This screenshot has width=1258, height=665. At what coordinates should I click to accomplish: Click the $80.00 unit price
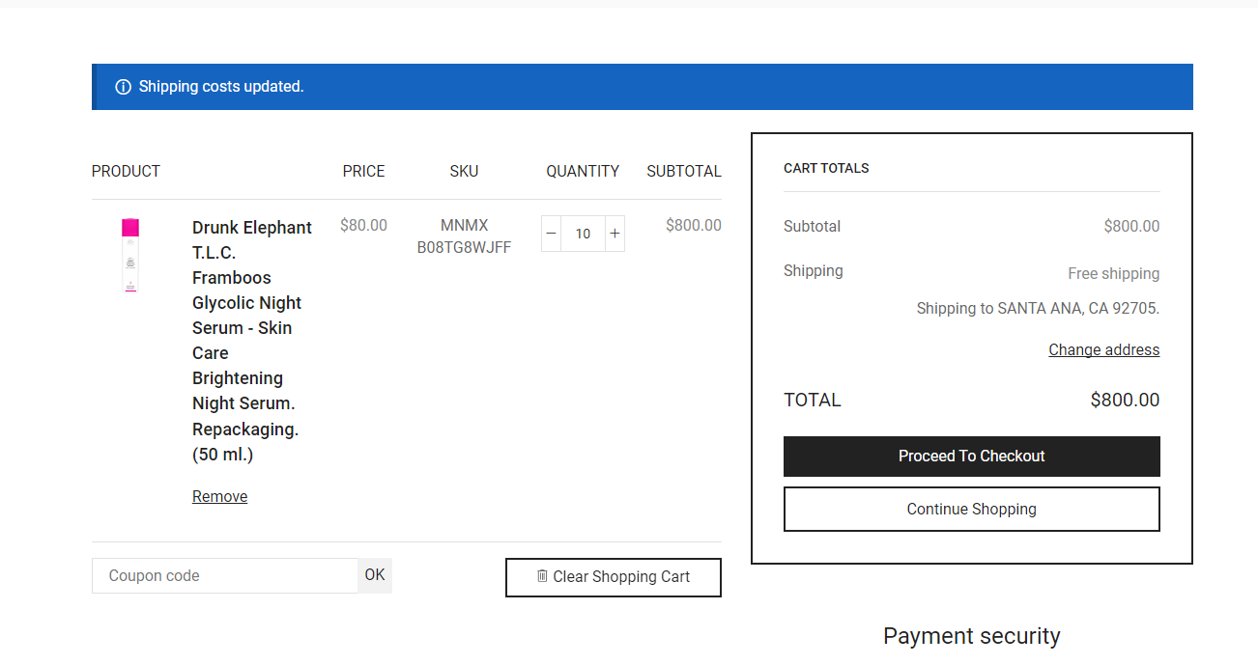pyautogui.click(x=363, y=225)
